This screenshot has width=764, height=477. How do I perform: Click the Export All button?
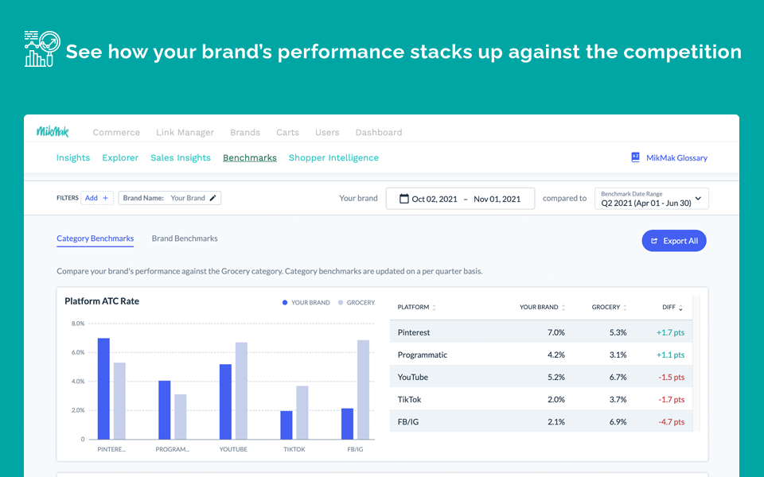(674, 240)
